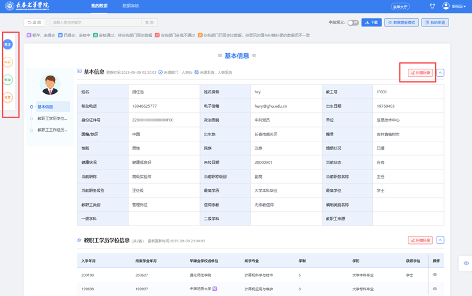
Task: Click the shirt theme icon in header
Action: click(432, 6)
